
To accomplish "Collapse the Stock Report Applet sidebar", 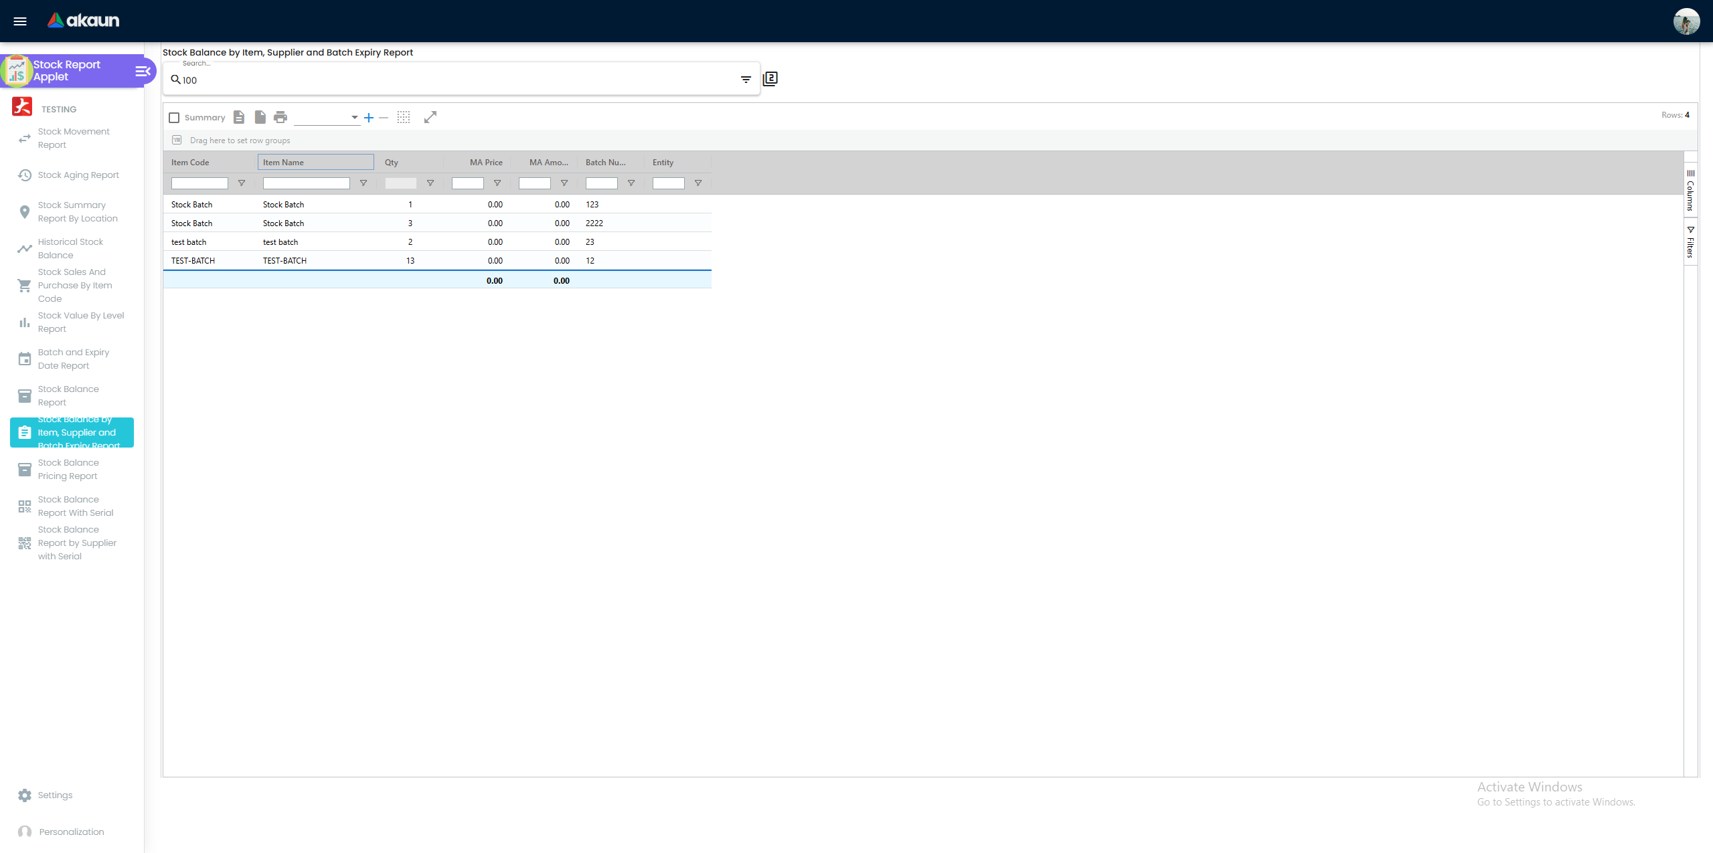I will 143,71.
